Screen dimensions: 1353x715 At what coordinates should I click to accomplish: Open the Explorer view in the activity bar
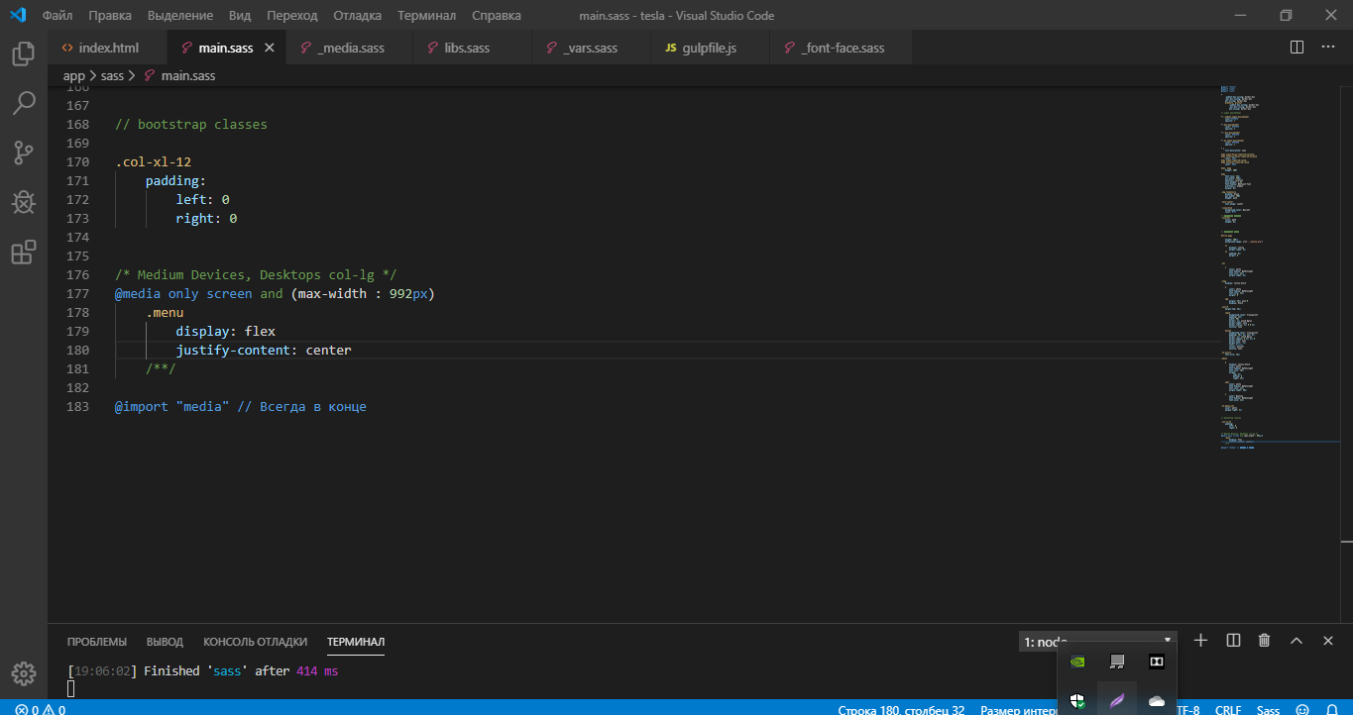[x=24, y=53]
